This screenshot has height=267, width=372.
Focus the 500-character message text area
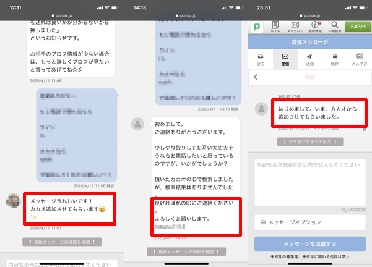tap(310, 182)
